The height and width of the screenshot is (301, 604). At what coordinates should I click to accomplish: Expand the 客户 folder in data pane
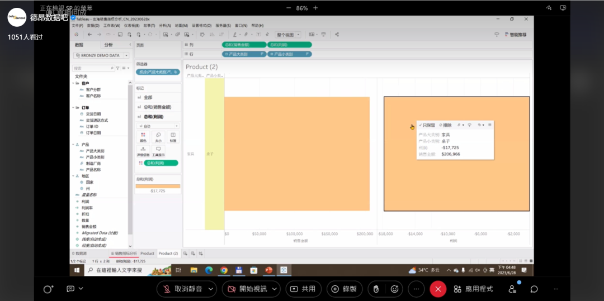point(77,83)
